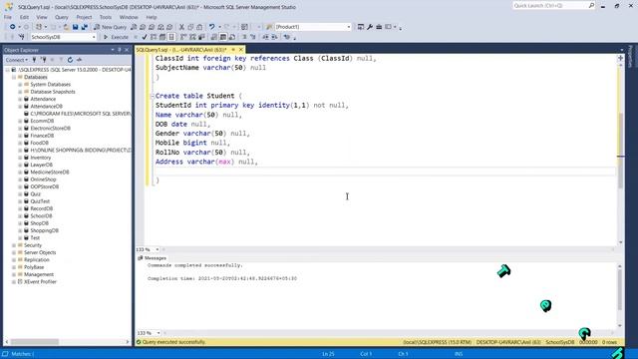The width and height of the screenshot is (638, 359).
Task: Click the navigate Back arrow icon
Action: tap(13, 27)
